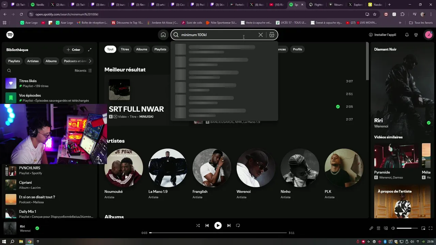Screen dimensions: 436x245
Task: Open Werenoi artist card
Action: coord(256,174)
